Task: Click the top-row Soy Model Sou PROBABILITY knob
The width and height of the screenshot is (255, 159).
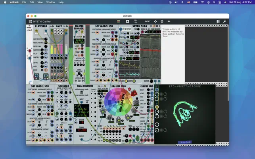Action: click(x=116, y=36)
